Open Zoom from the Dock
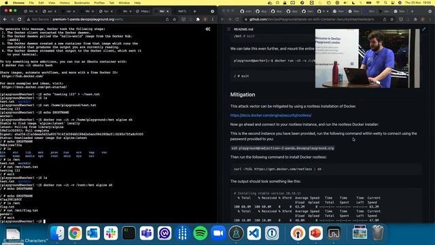The image size is (435, 245). 218,233
